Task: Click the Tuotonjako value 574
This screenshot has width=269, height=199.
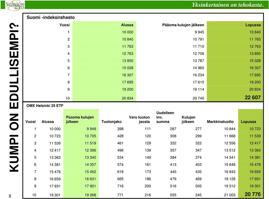Action: [120, 165]
